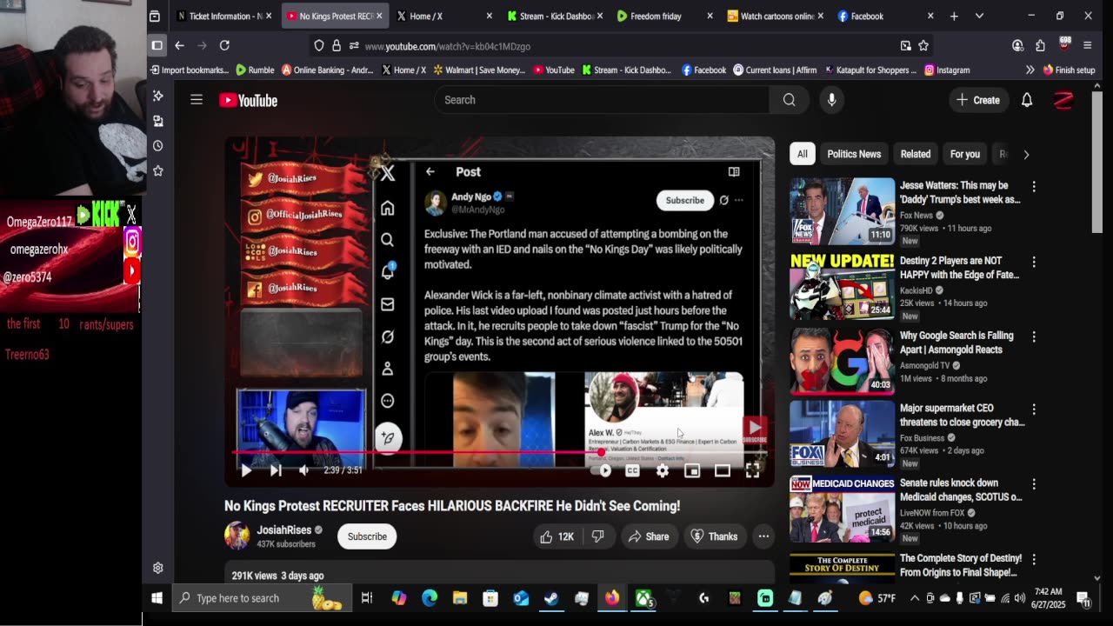Select the Related filter chip

pyautogui.click(x=916, y=154)
